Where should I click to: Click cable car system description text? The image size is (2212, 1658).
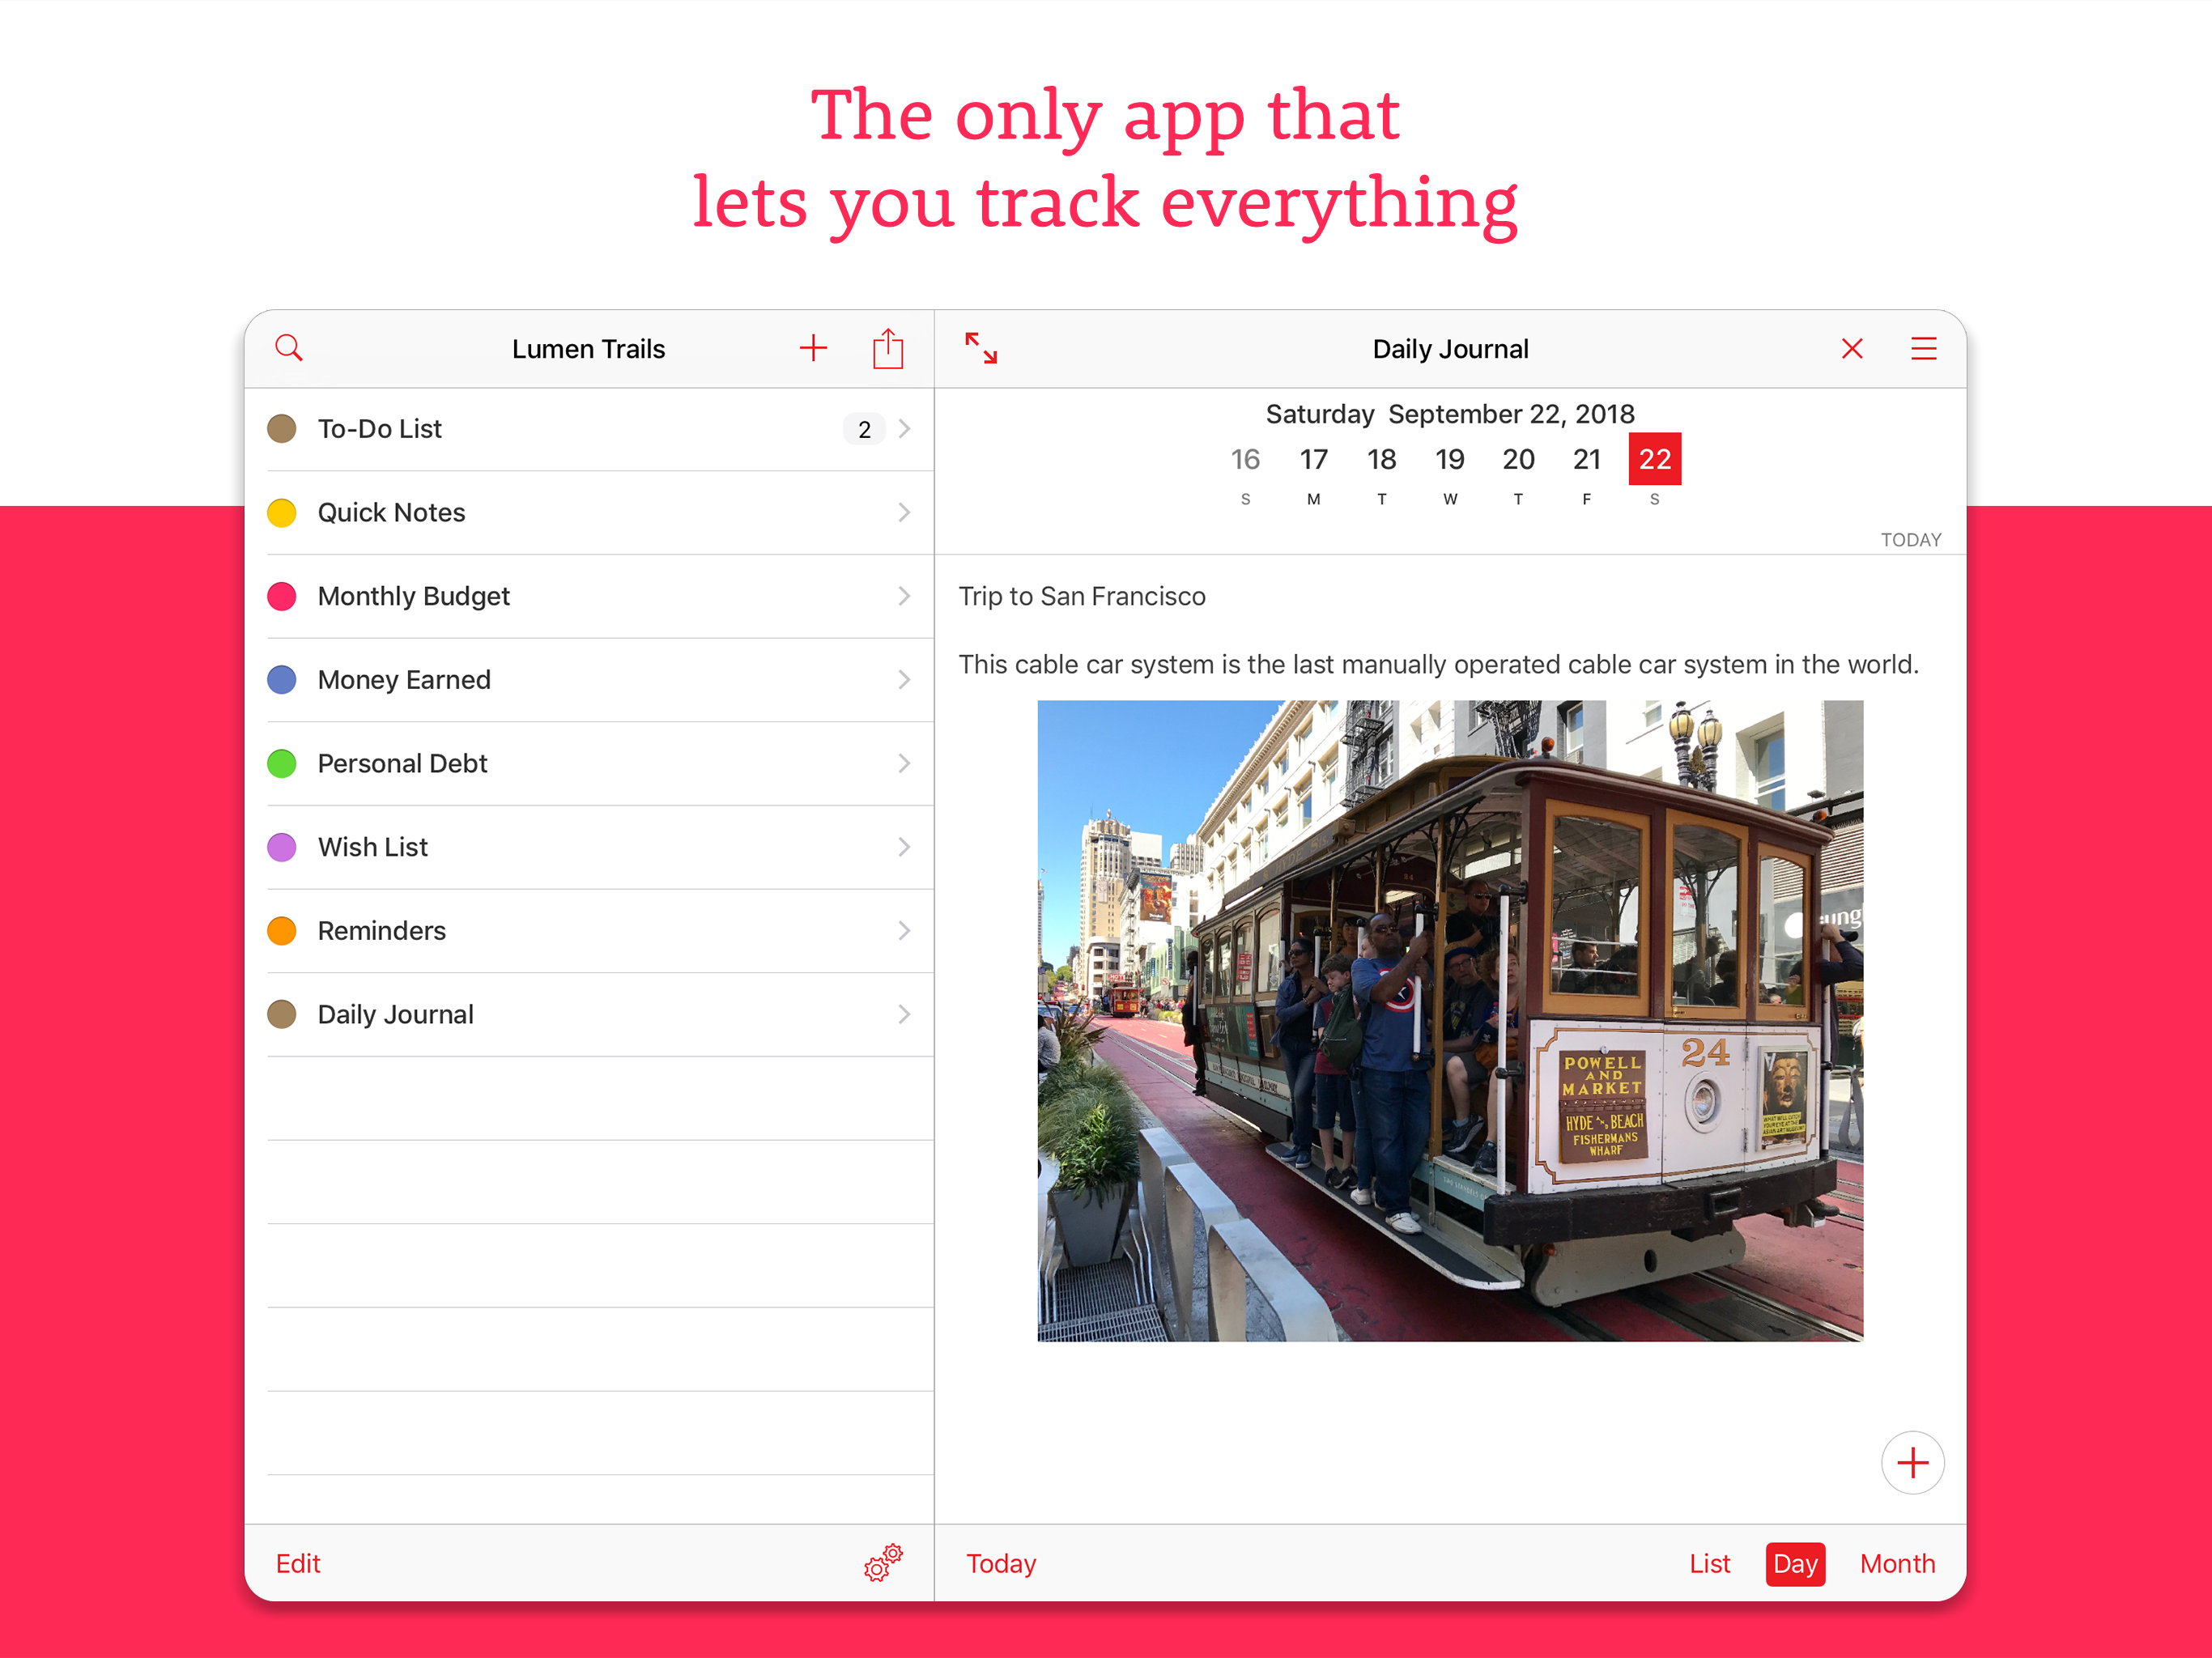tap(1438, 664)
